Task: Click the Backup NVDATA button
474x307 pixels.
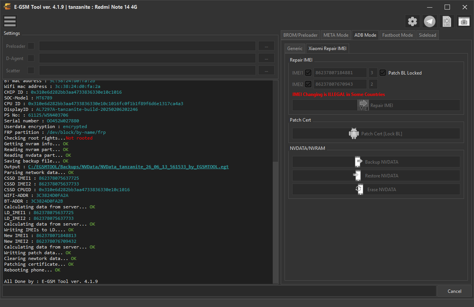Action: click(x=376, y=162)
